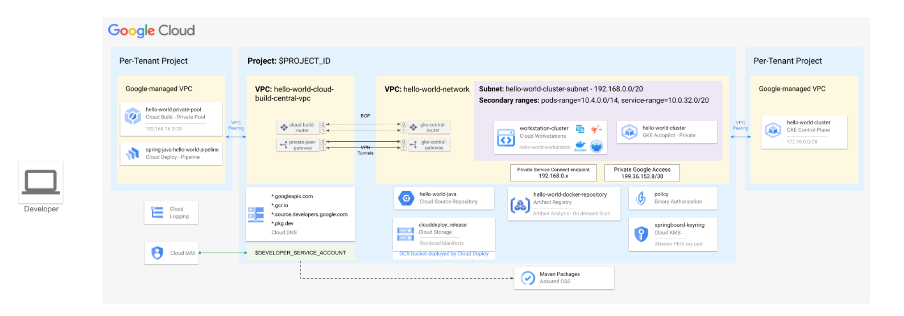Viewport: 904px width, 316px height.
Task: Click the VPN Tunnels label
Action: pyautogui.click(x=365, y=150)
